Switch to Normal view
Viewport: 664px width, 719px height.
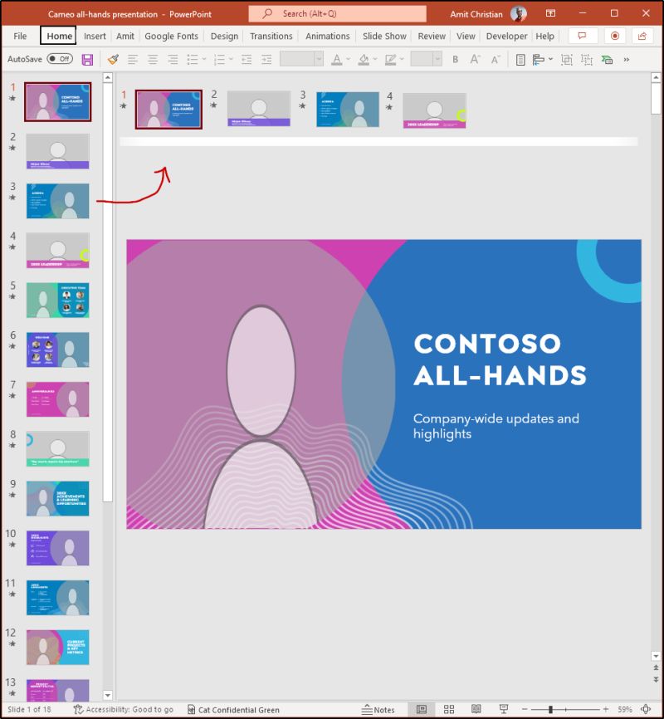coord(422,709)
